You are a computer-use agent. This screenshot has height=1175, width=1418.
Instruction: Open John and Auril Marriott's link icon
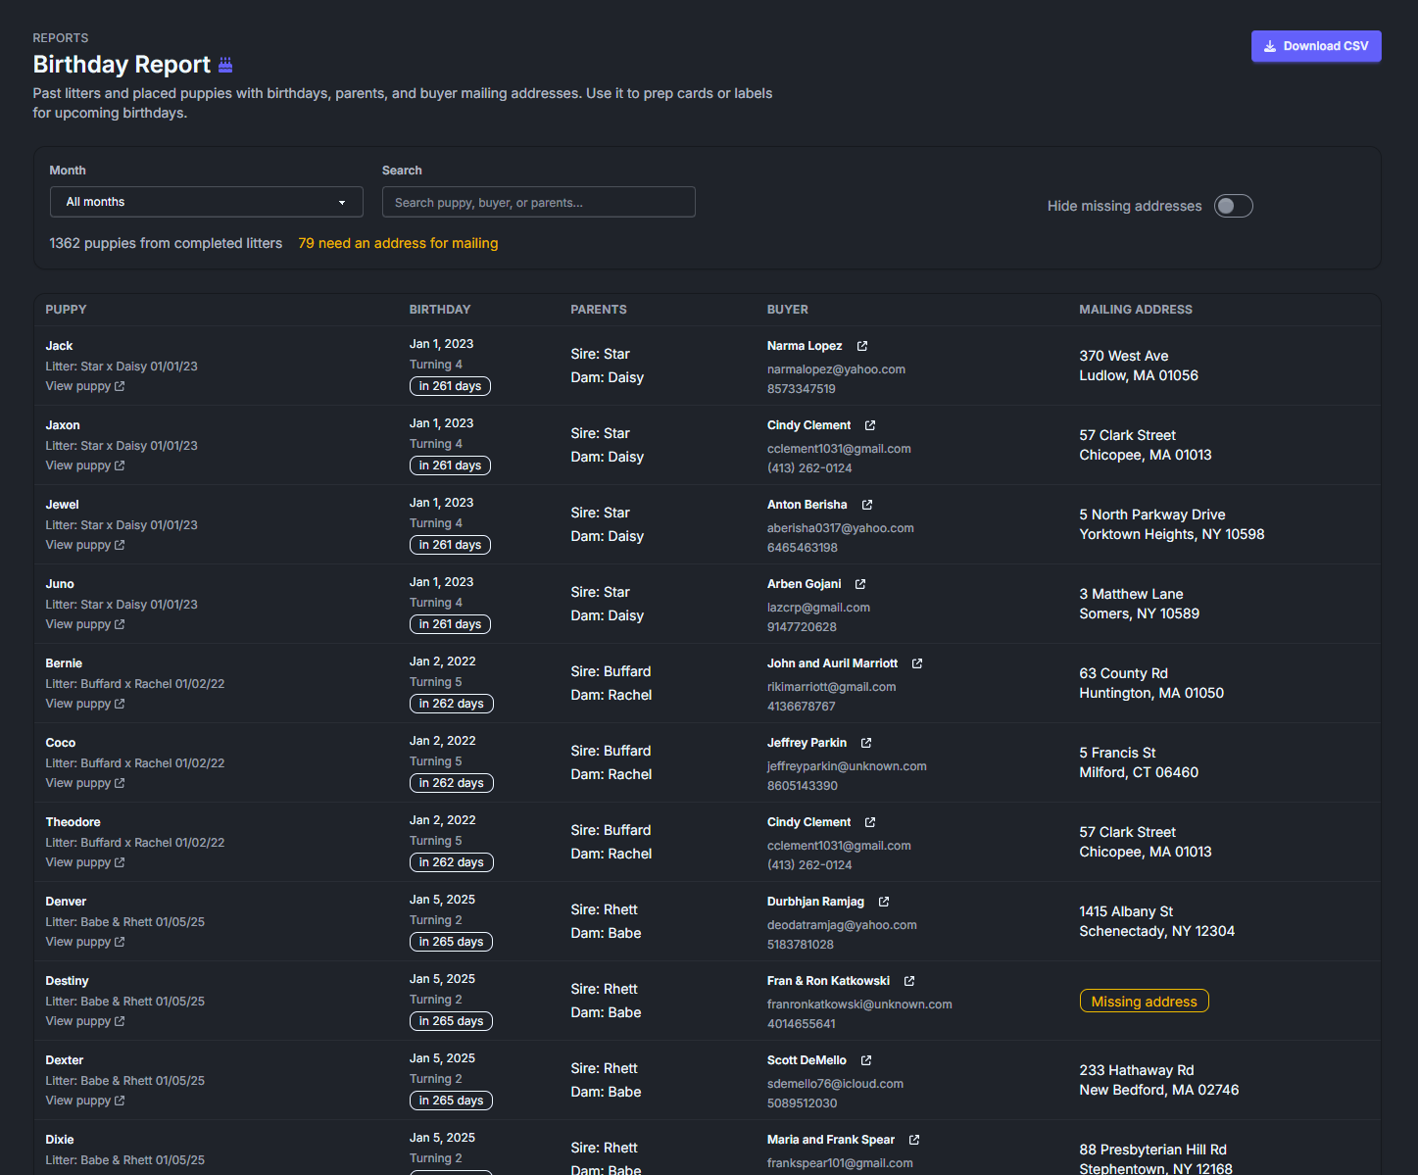pyautogui.click(x=916, y=662)
